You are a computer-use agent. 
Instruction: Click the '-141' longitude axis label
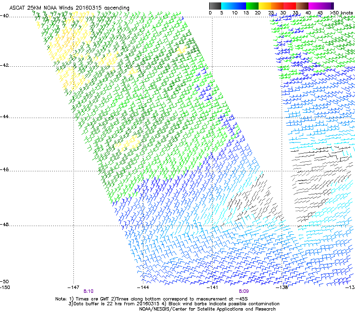(x=212, y=288)
